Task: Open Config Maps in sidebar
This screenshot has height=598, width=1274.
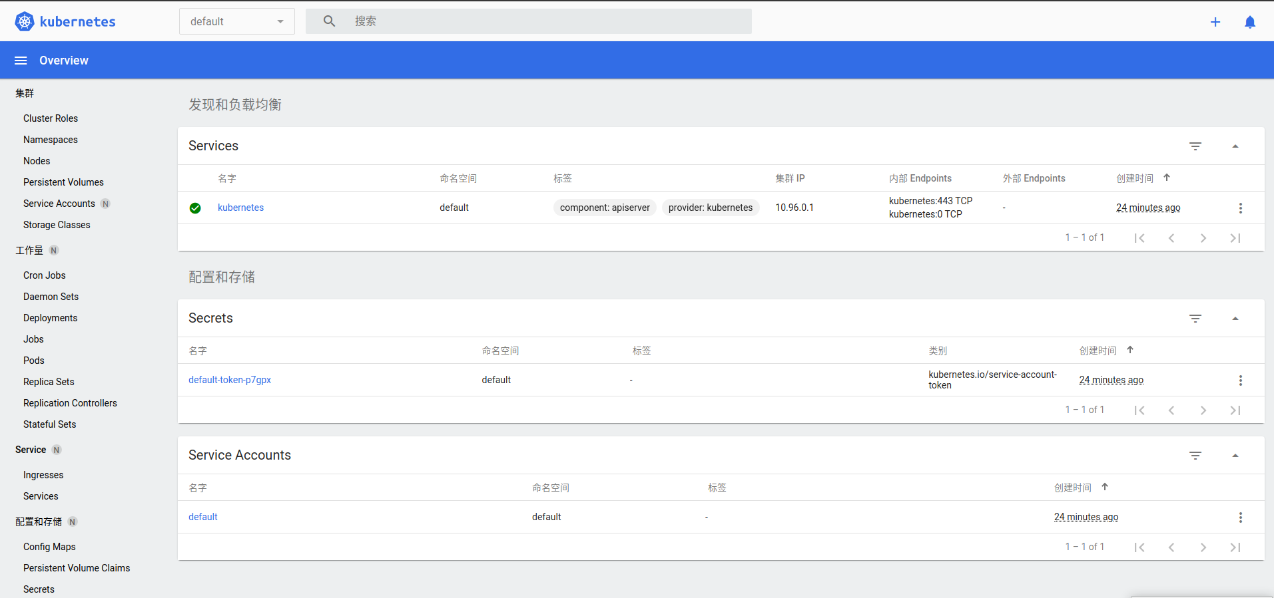Action: pos(49,547)
